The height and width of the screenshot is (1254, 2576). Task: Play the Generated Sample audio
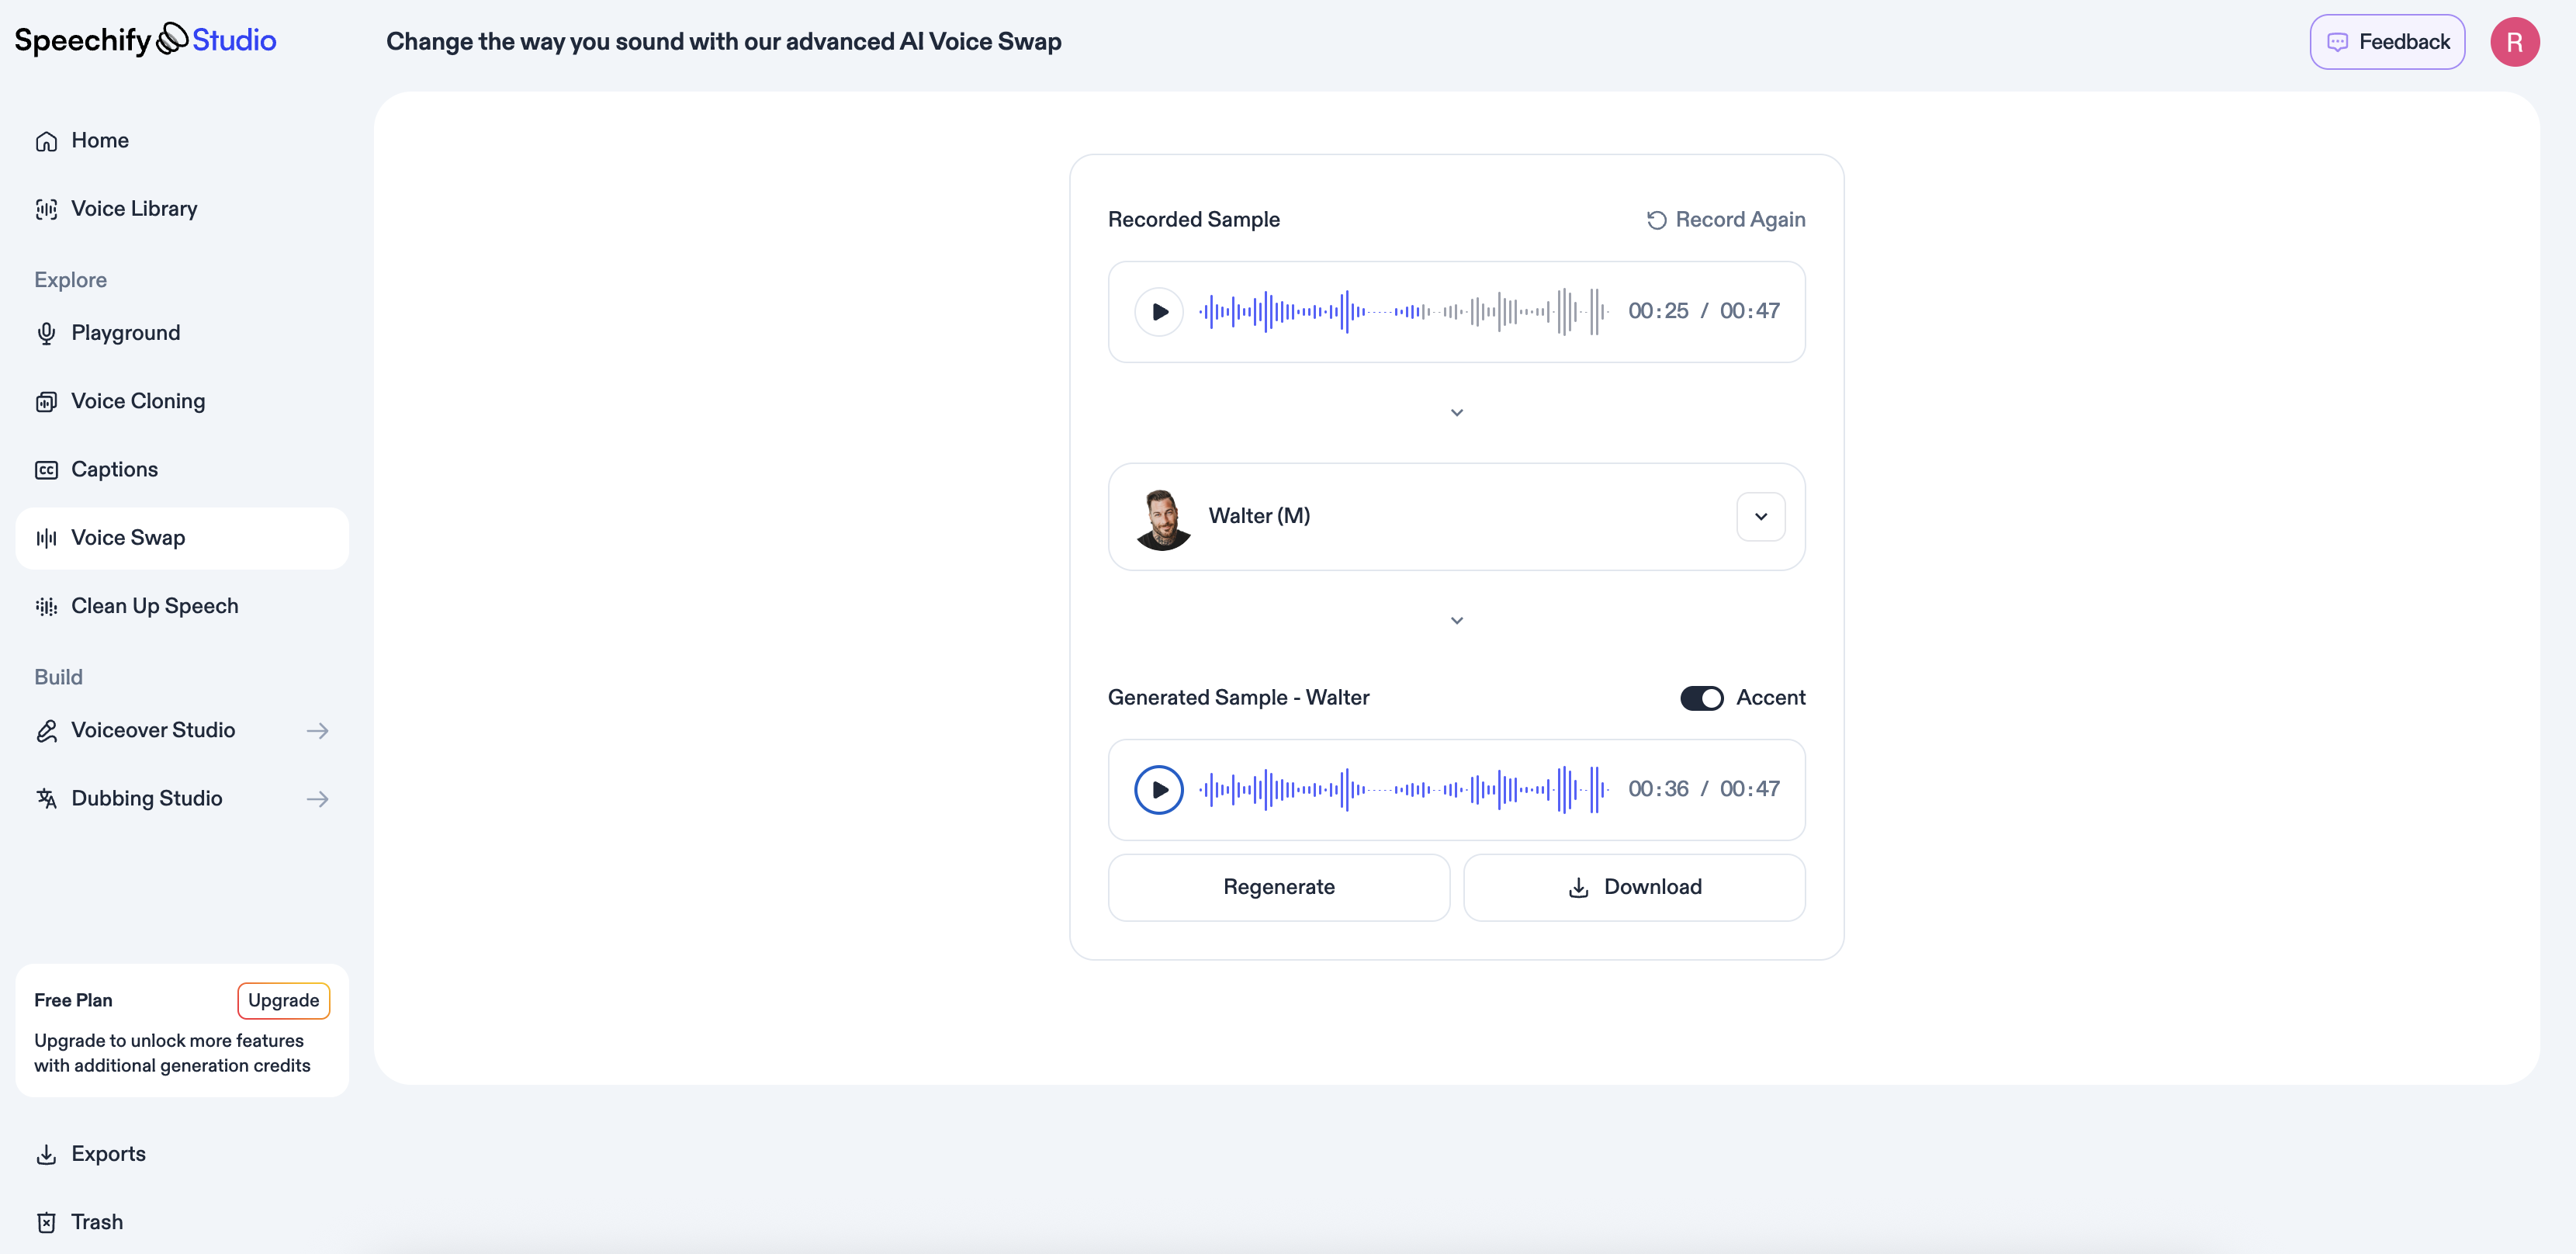[x=1159, y=789]
